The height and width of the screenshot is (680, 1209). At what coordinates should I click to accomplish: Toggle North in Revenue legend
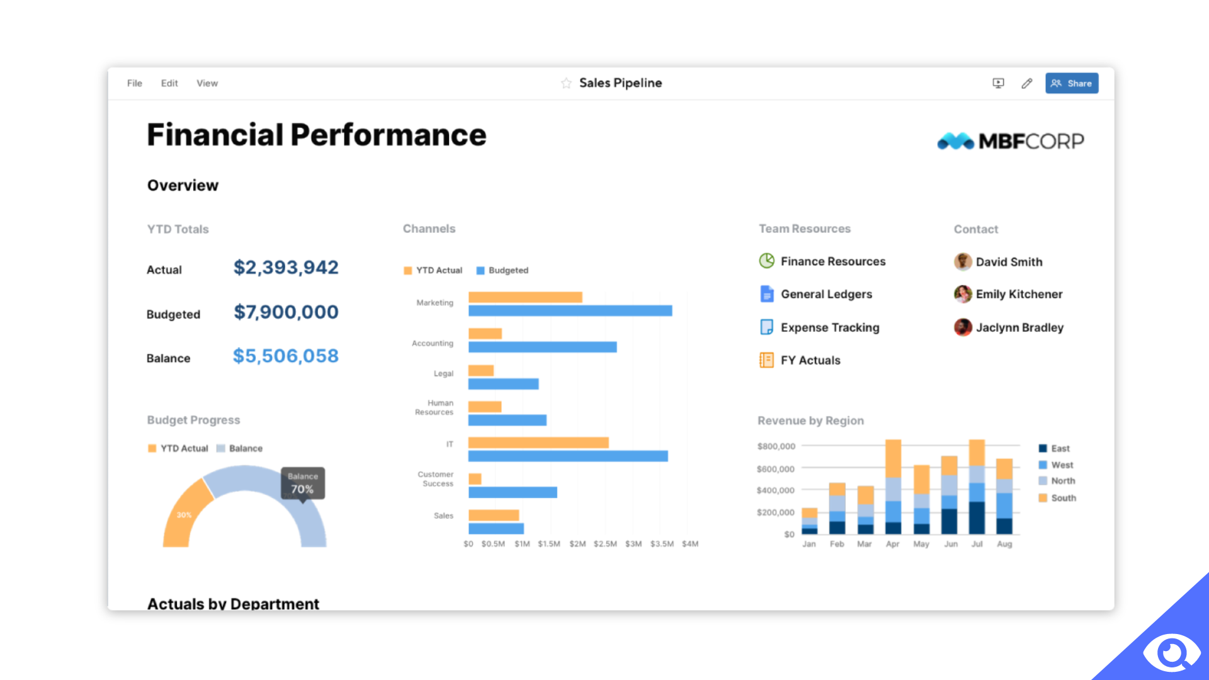(x=1057, y=481)
